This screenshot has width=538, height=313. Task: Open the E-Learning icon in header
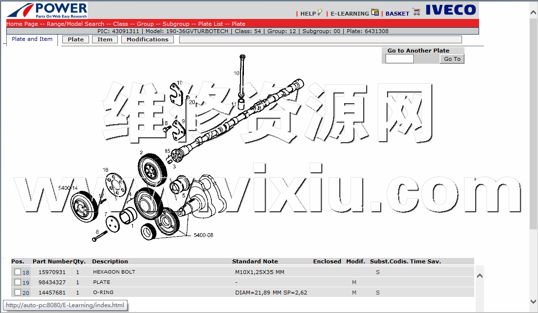click(x=375, y=13)
